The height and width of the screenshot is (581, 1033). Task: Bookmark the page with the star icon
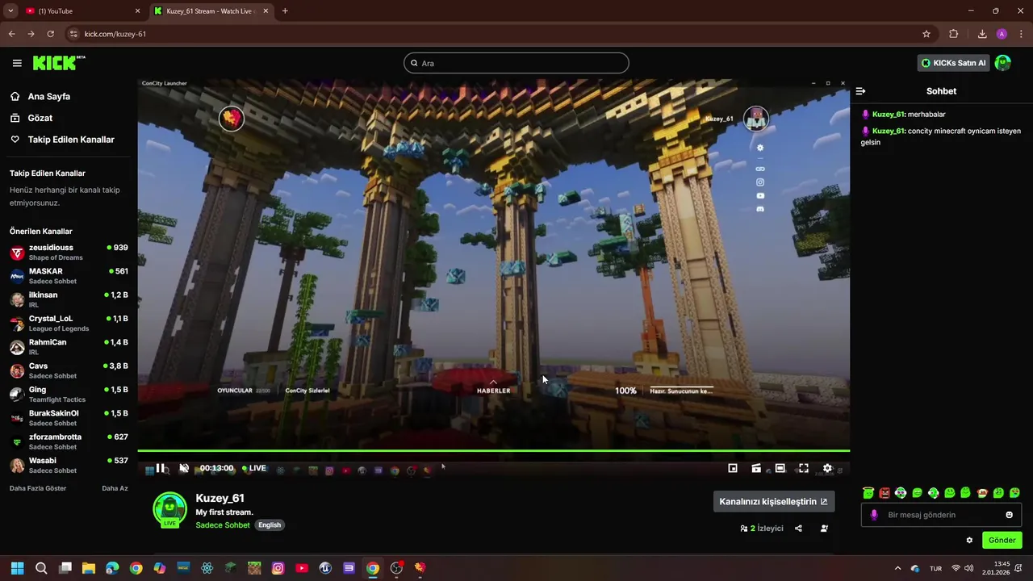point(926,34)
